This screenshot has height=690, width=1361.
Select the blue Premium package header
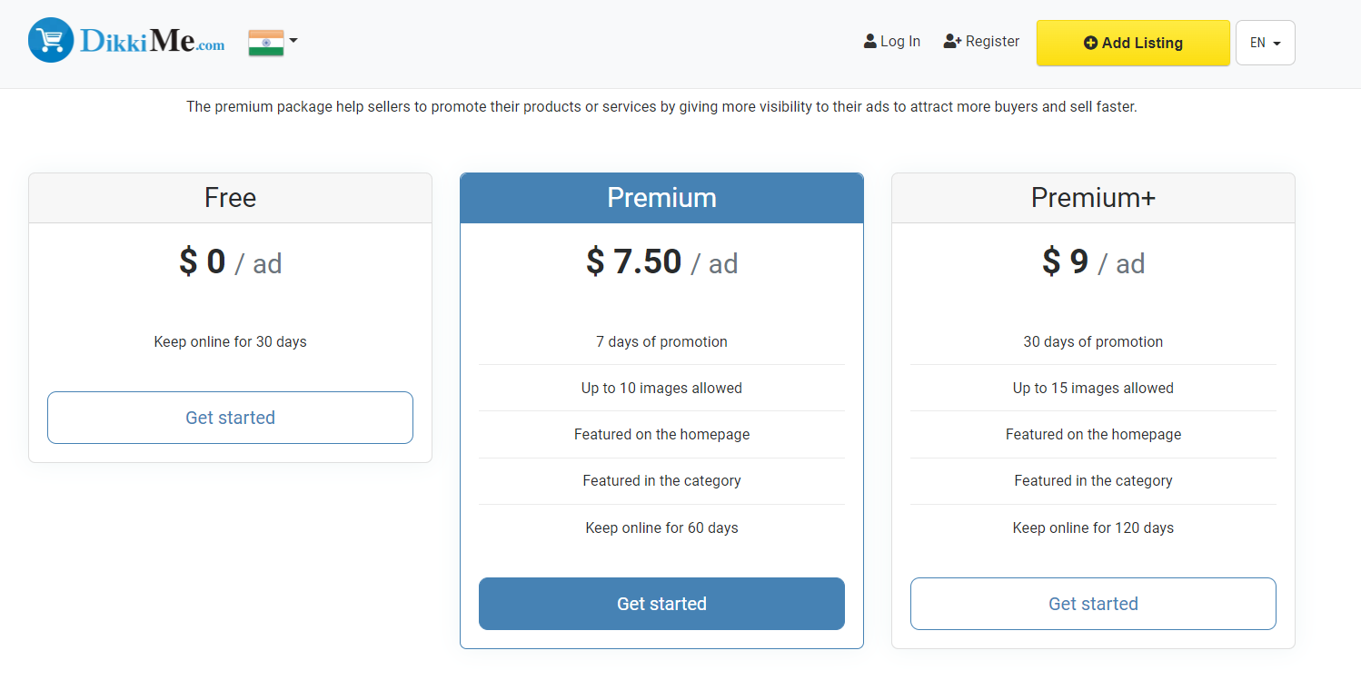point(661,198)
